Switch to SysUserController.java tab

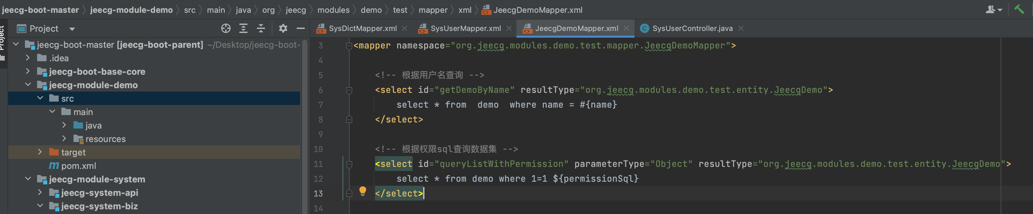[692, 28]
